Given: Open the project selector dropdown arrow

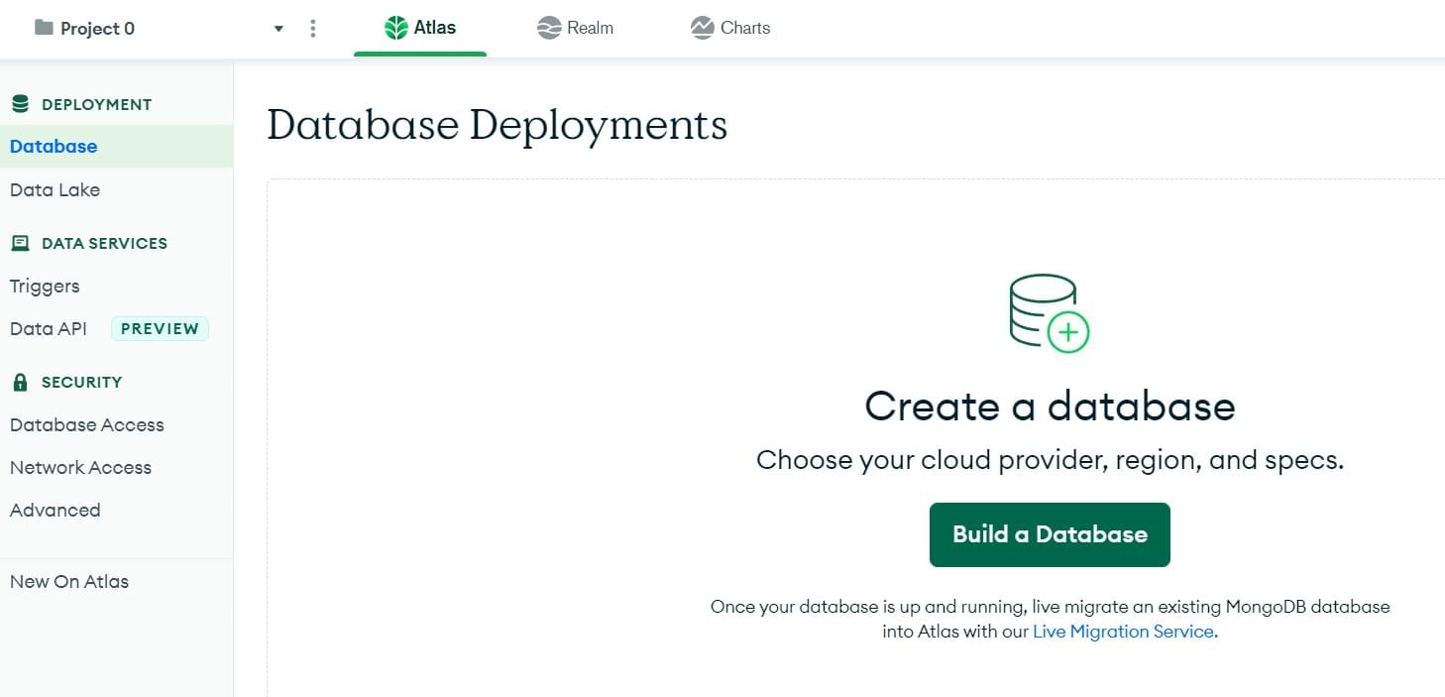Looking at the screenshot, I should (x=278, y=29).
